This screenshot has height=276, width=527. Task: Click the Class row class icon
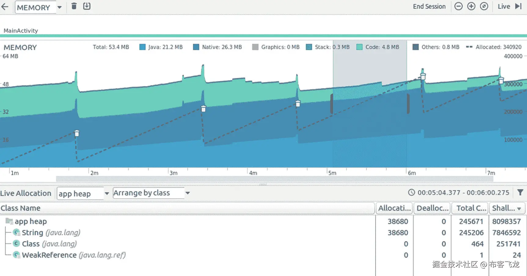16,244
